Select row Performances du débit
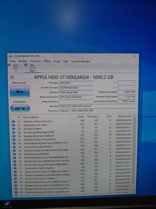Screen dimensions: 156x209 (x=72, y=125)
